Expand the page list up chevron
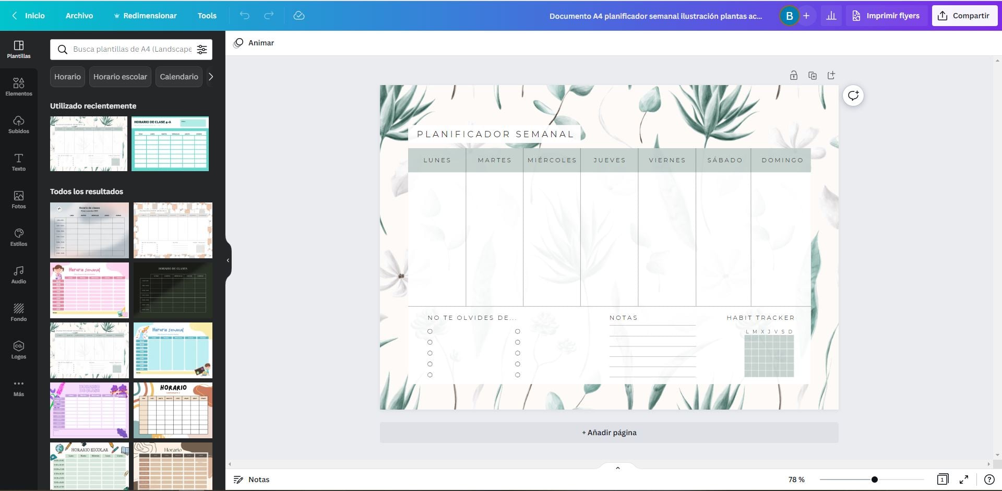The image size is (1002, 491). tap(617, 468)
